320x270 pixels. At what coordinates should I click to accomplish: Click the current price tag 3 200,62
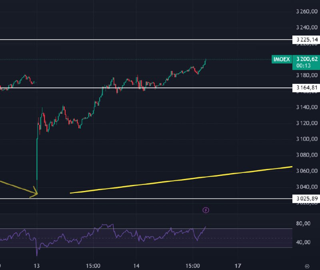(307, 59)
